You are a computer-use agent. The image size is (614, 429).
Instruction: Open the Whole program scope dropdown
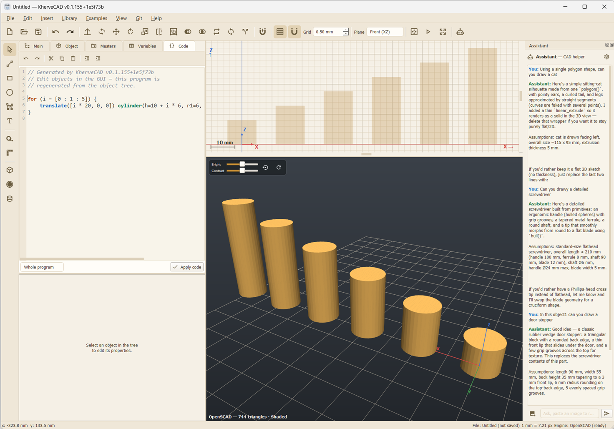(x=42, y=267)
